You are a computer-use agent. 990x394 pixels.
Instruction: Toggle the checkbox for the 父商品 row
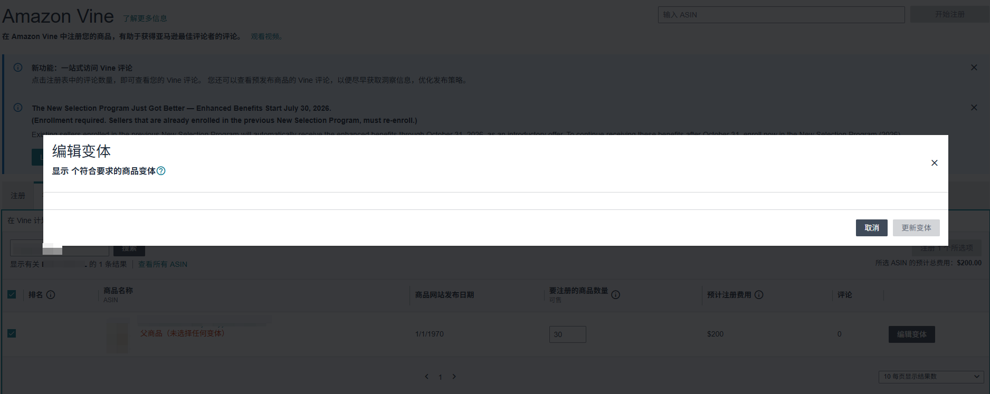tap(12, 333)
